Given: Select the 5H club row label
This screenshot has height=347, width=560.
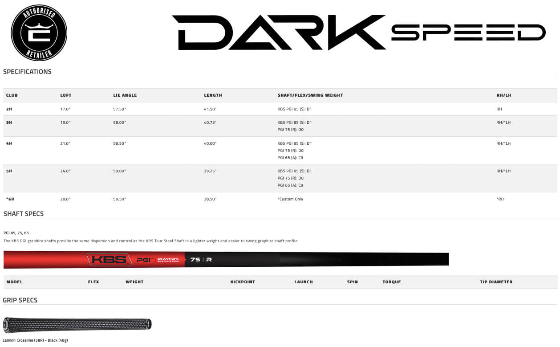Looking at the screenshot, I should (x=9, y=171).
